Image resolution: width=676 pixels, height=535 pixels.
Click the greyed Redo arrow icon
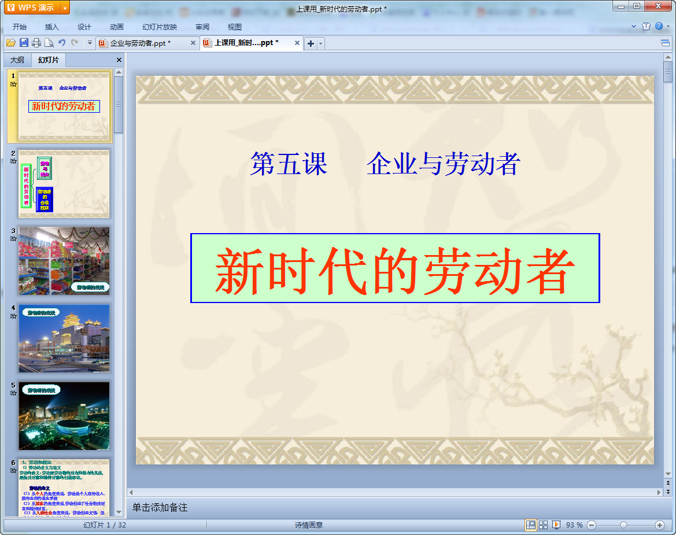75,43
